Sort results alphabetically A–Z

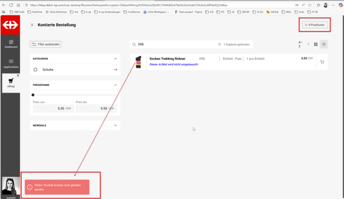tap(300, 44)
